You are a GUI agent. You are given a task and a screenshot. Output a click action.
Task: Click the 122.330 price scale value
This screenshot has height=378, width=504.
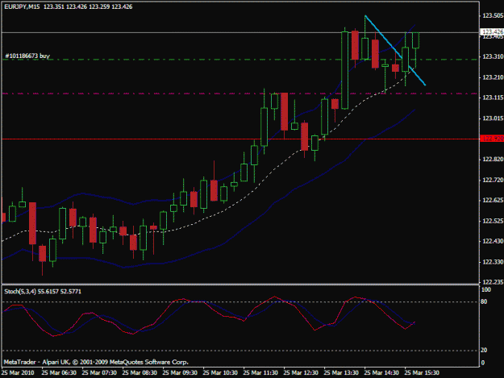tap(493, 262)
